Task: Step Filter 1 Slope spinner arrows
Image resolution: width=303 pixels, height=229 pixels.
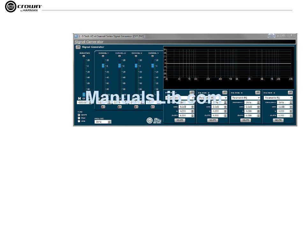Action: point(193,116)
